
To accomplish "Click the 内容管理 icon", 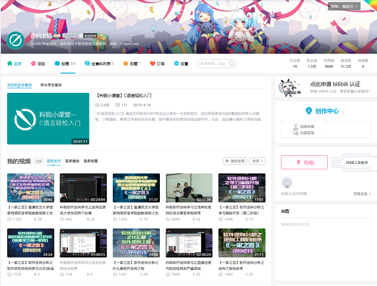I will pyautogui.click(x=296, y=133).
